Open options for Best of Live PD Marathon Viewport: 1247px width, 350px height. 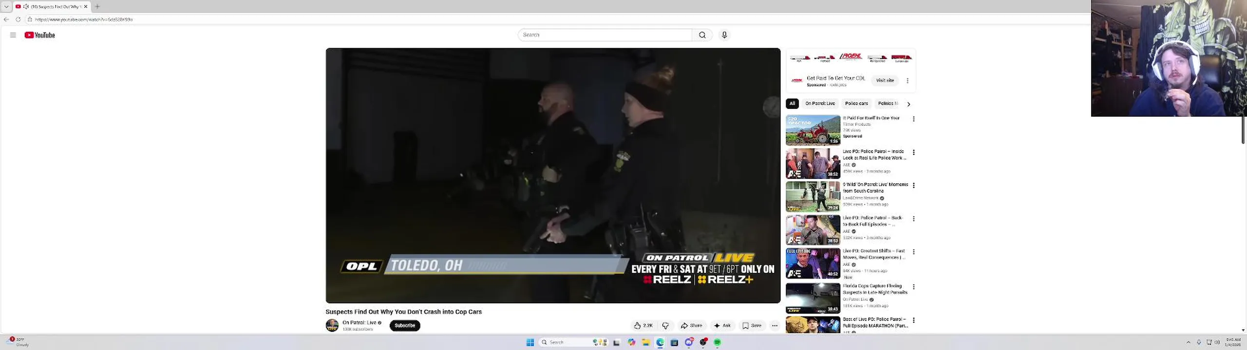tap(914, 320)
